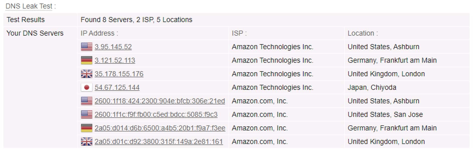The height and width of the screenshot is (151, 473).
Task: Open the 2600:1f18:424:2300:904e:bfcb:306e:21ed link
Action: (x=160, y=101)
